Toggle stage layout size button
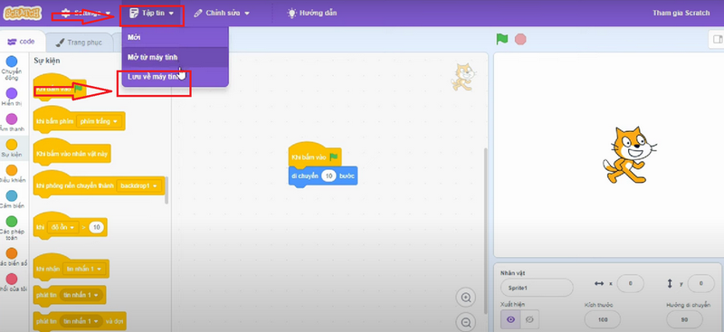Image resolution: width=724 pixels, height=332 pixels. (717, 40)
